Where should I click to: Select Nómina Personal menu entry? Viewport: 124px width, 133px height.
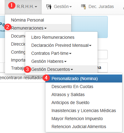pos(38,20)
